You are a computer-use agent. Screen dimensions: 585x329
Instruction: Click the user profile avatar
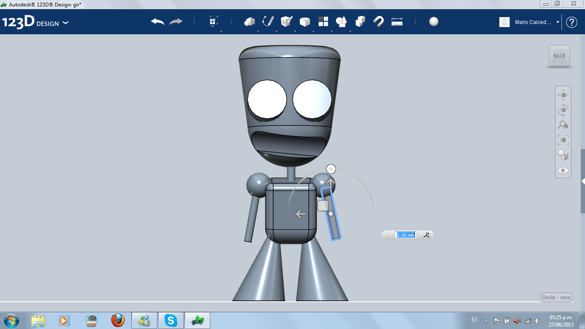[x=504, y=22]
